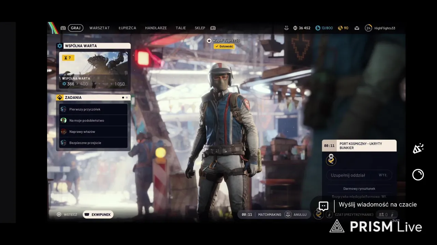Image resolution: width=437 pixels, height=245 pixels.
Task: Click the R1 shoulder button icon
Action: tap(213, 28)
